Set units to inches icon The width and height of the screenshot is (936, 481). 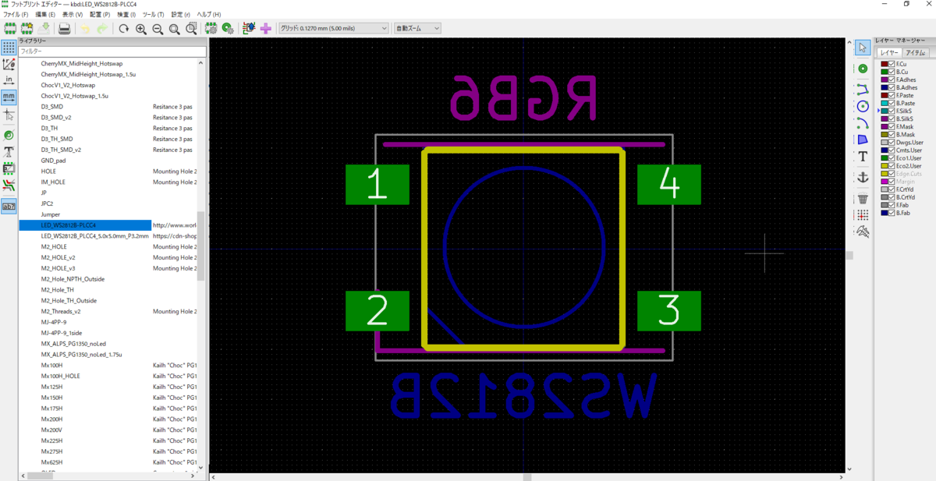(x=9, y=80)
